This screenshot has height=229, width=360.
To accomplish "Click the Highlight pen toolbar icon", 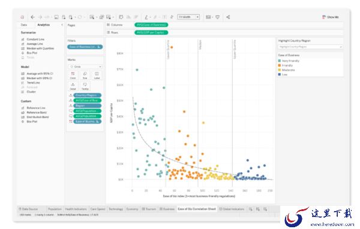I will (x=146, y=17).
